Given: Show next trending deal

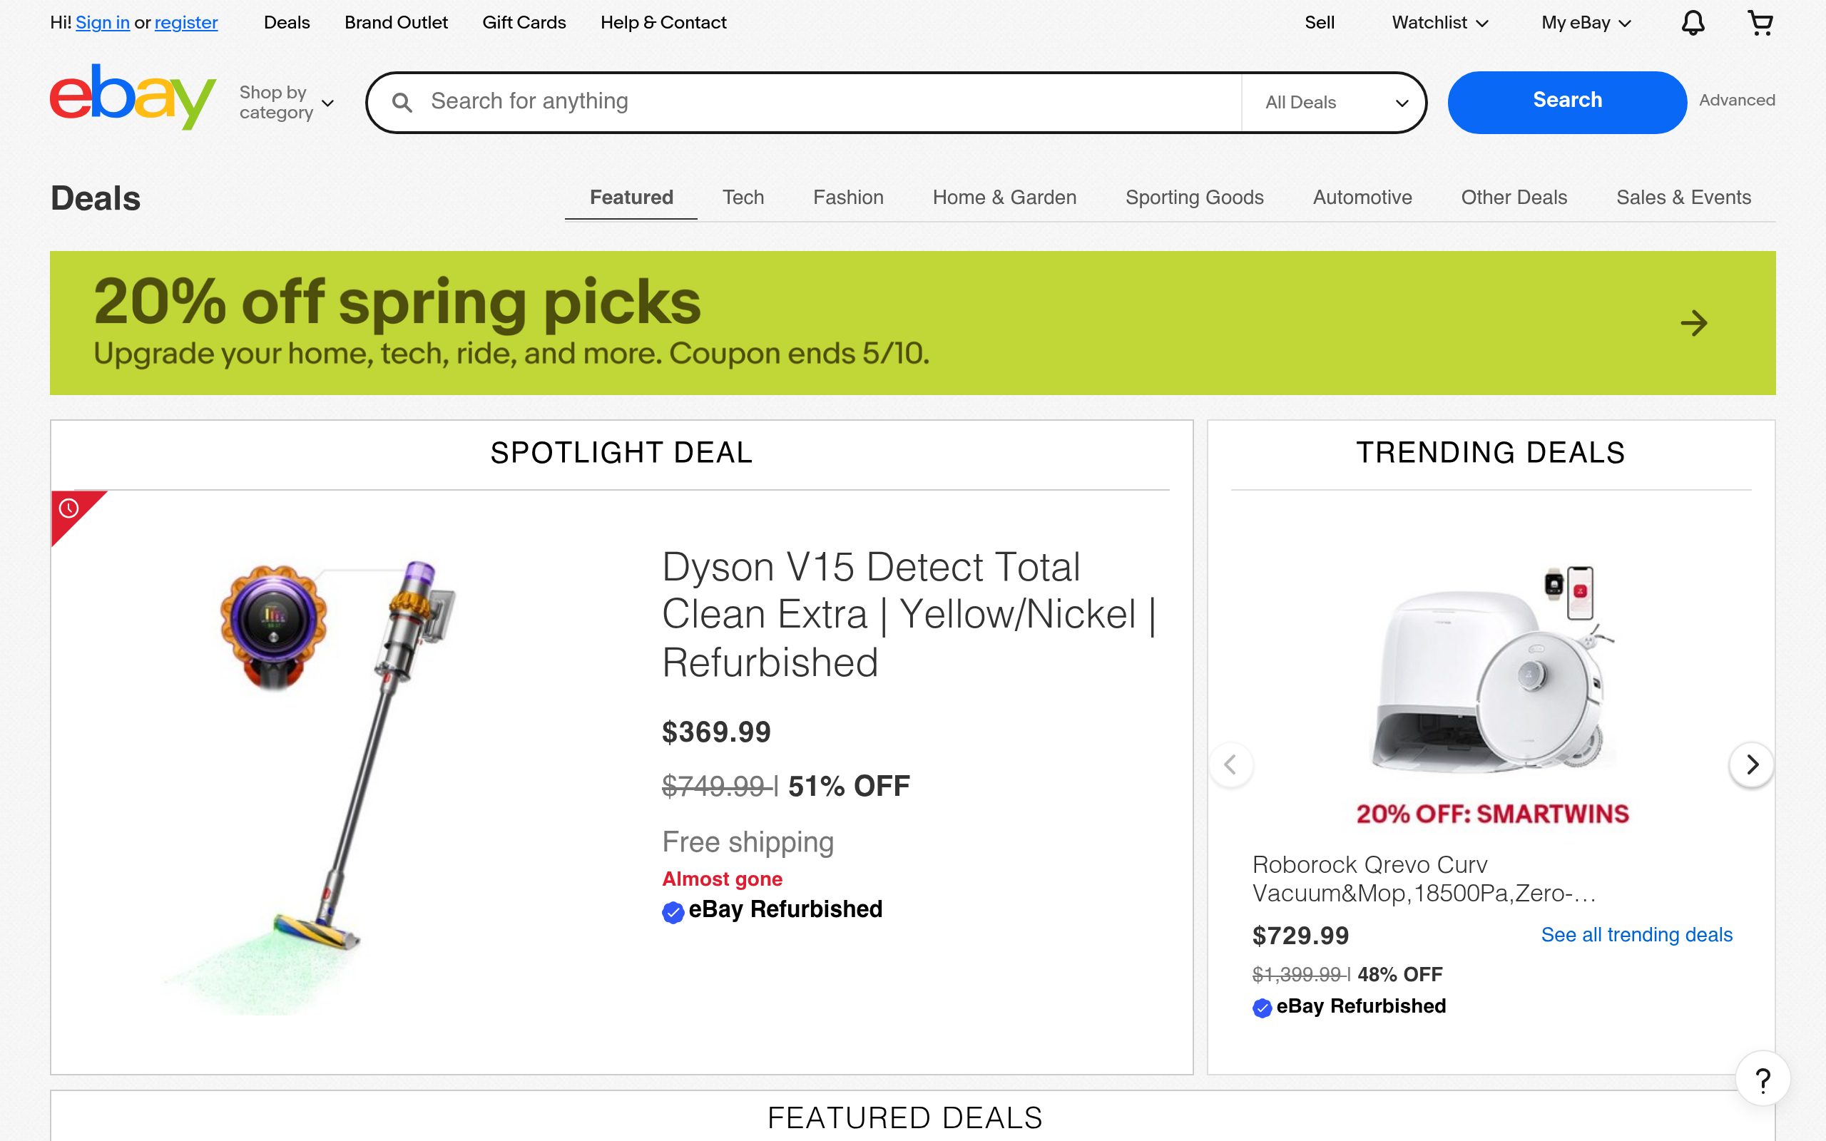Looking at the screenshot, I should click(1751, 764).
